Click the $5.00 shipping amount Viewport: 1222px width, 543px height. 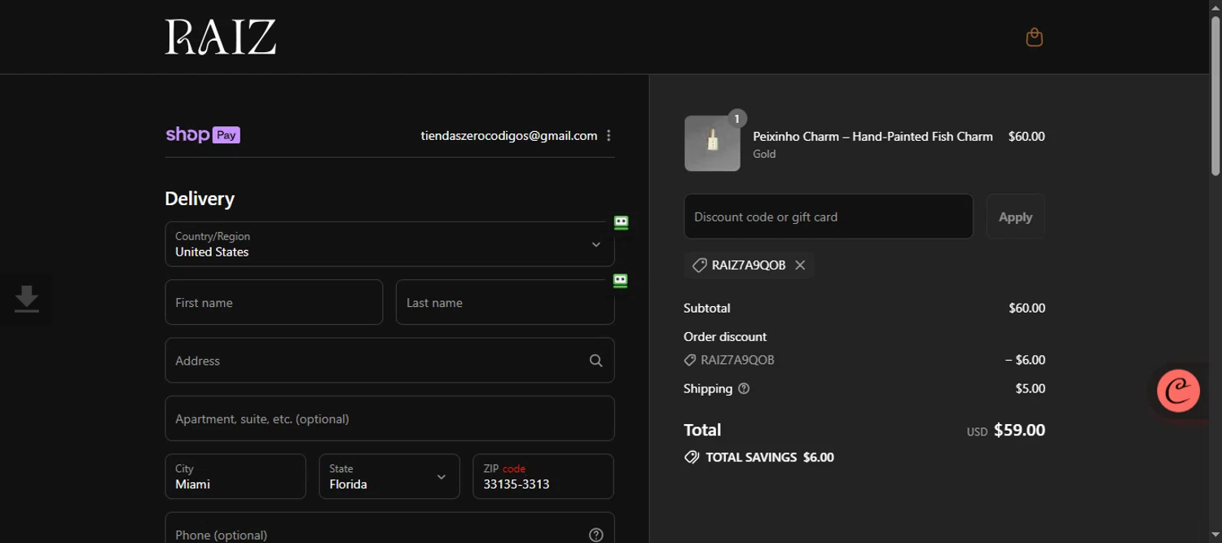click(x=1030, y=389)
